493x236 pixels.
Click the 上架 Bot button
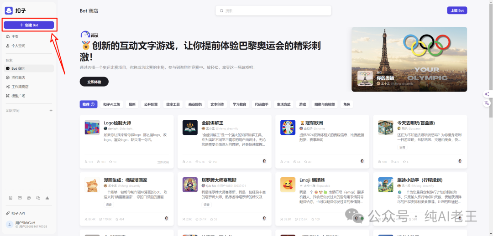(457, 10)
